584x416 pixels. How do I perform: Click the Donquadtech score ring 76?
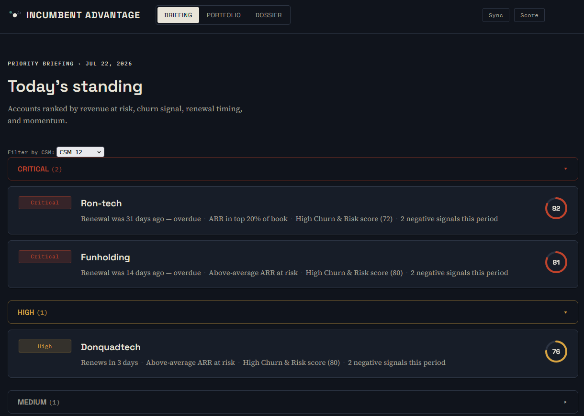[556, 352]
